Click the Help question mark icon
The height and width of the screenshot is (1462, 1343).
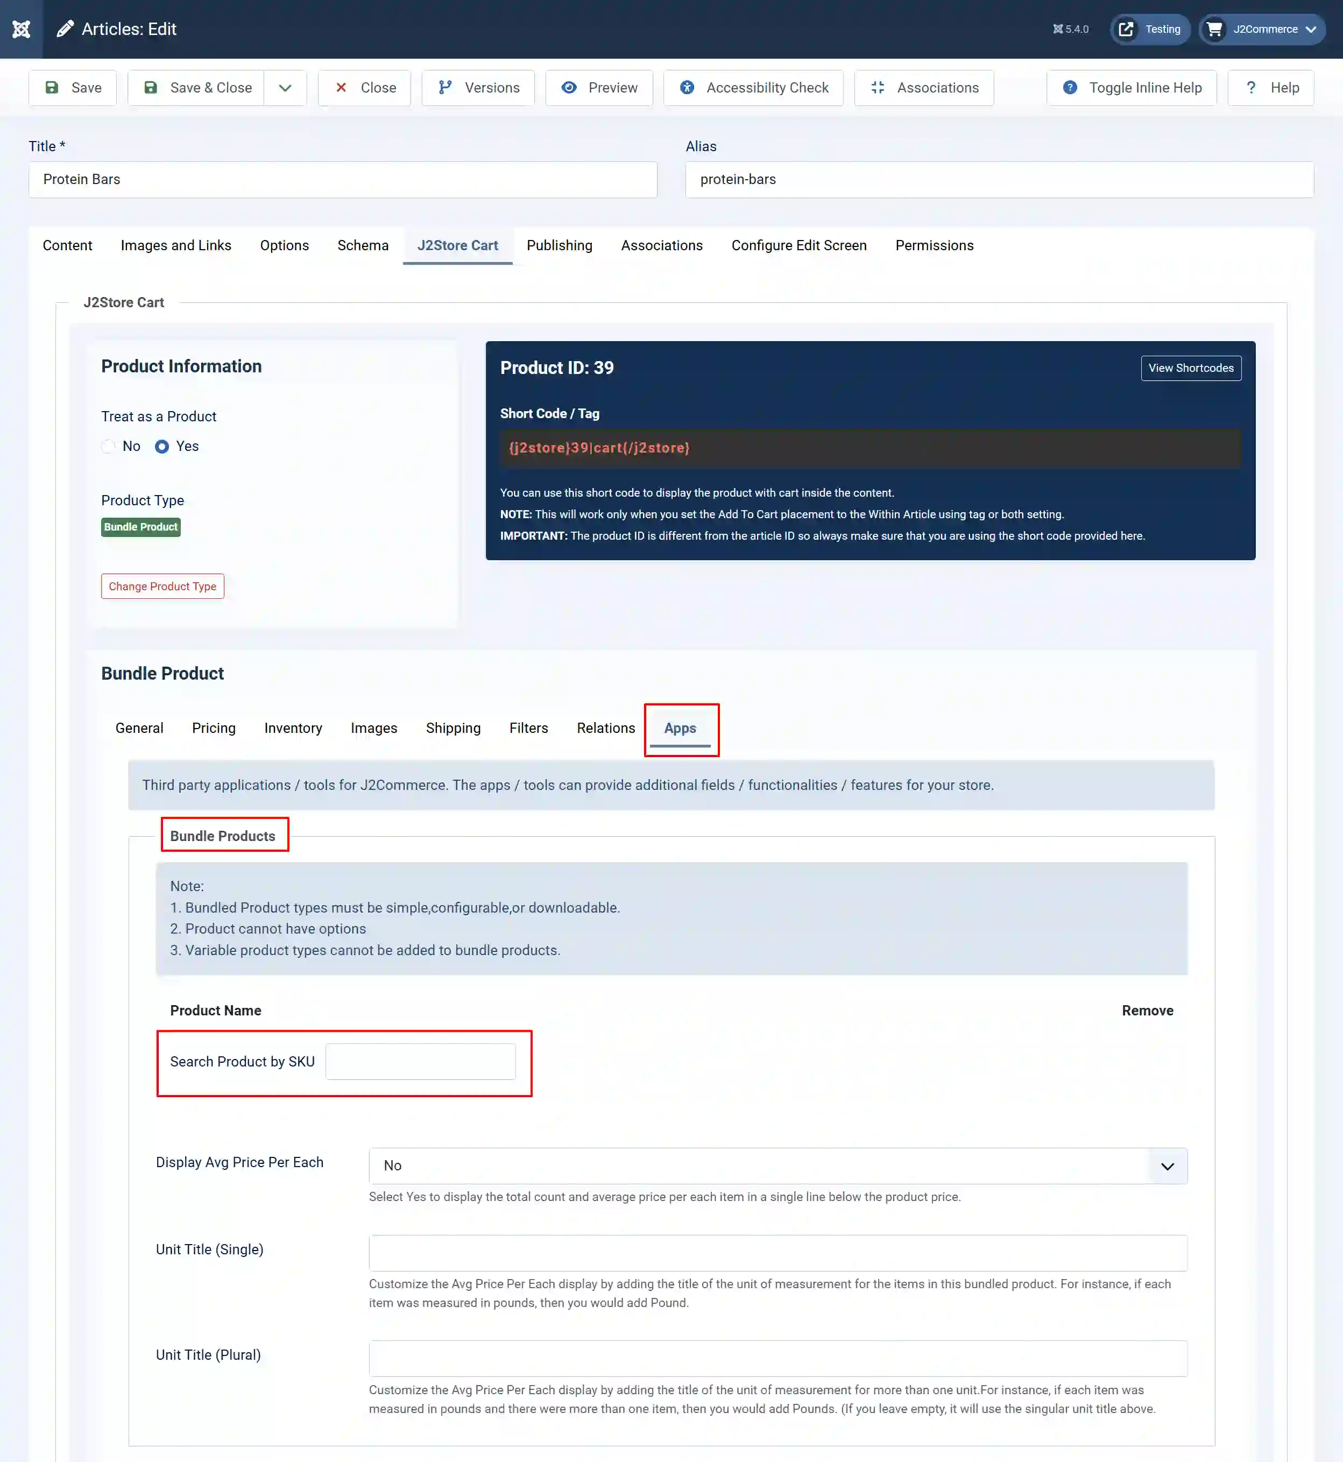(x=1250, y=88)
